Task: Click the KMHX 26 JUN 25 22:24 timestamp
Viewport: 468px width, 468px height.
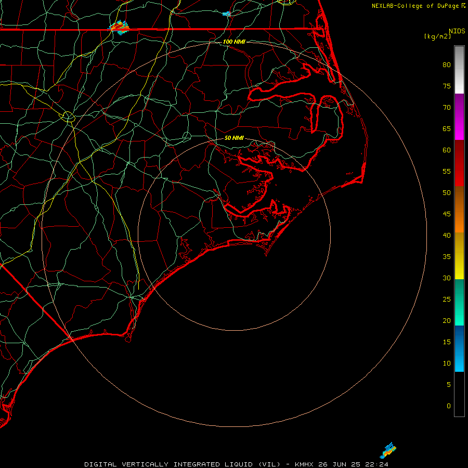Action: tap(342, 464)
